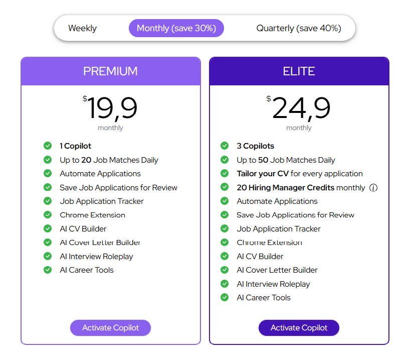Click Premium's Job Application Tracker check icon
413x356 pixels.
coord(48,201)
